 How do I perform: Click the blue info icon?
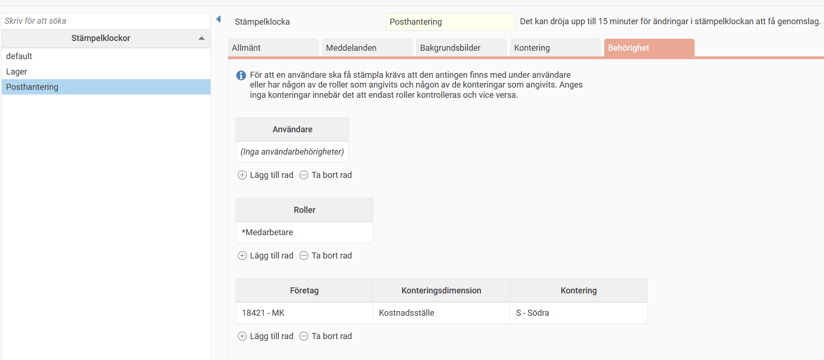click(241, 75)
